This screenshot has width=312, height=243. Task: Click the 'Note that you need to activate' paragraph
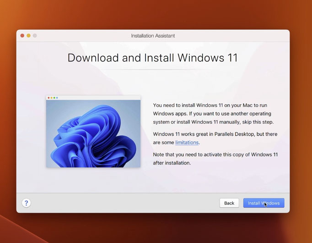(215, 159)
